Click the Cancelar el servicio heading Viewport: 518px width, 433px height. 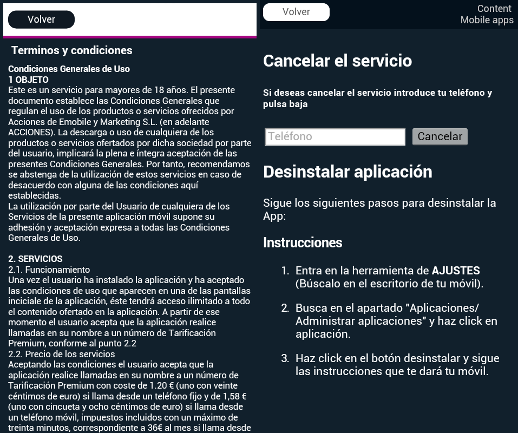coord(337,61)
